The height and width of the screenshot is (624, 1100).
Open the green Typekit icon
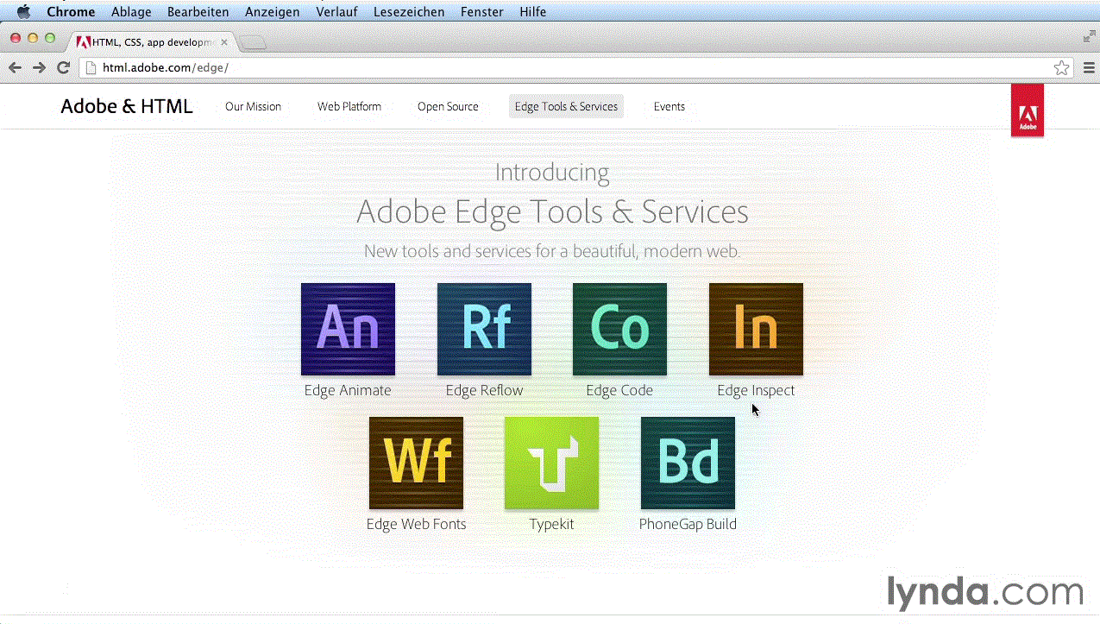(551, 463)
